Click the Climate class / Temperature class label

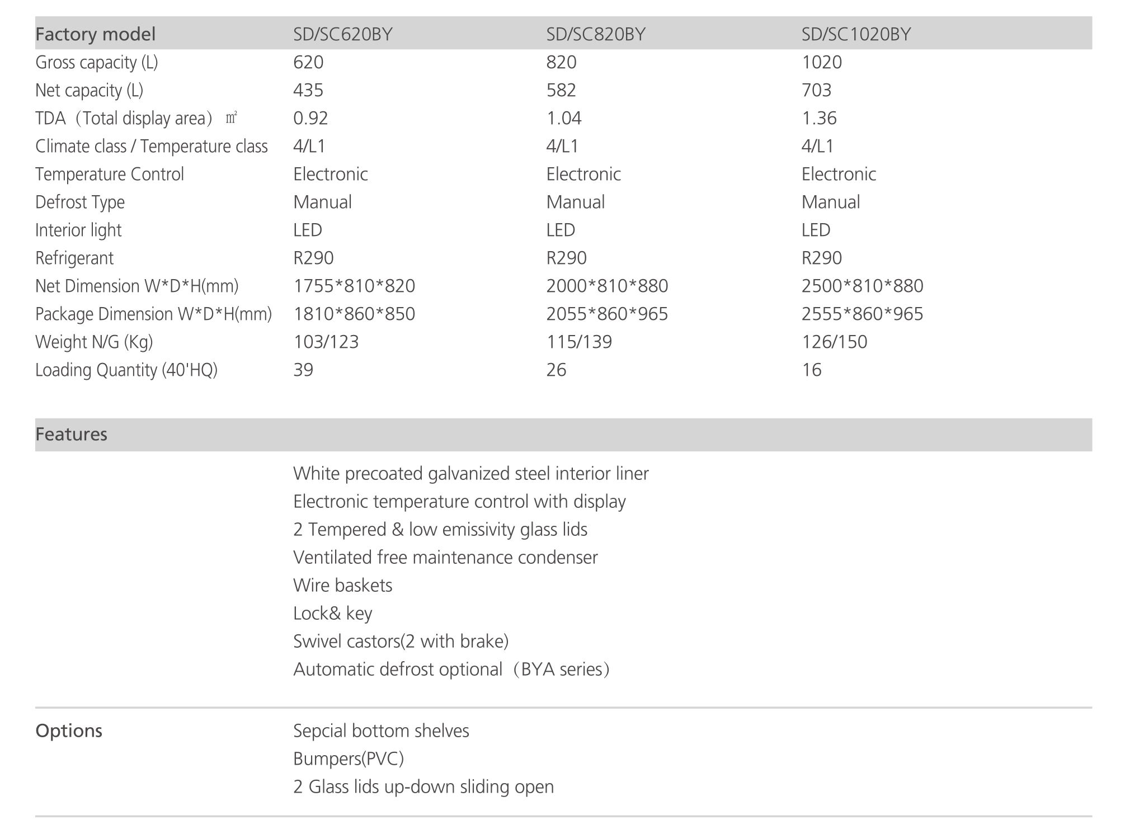point(151,146)
